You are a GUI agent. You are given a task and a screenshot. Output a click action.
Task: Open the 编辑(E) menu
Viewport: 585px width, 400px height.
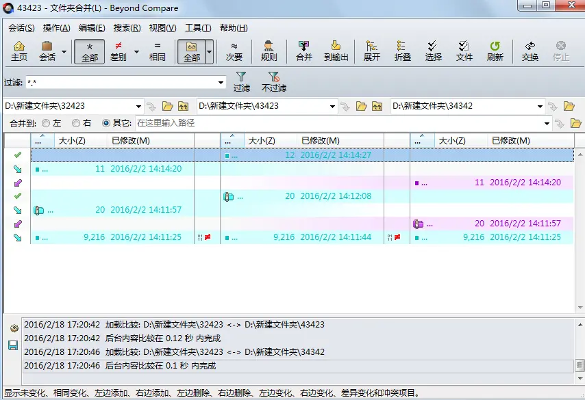[92, 28]
